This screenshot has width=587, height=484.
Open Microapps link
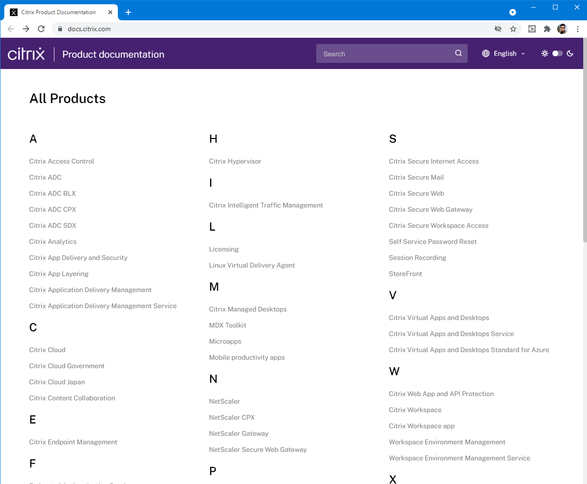tap(225, 341)
